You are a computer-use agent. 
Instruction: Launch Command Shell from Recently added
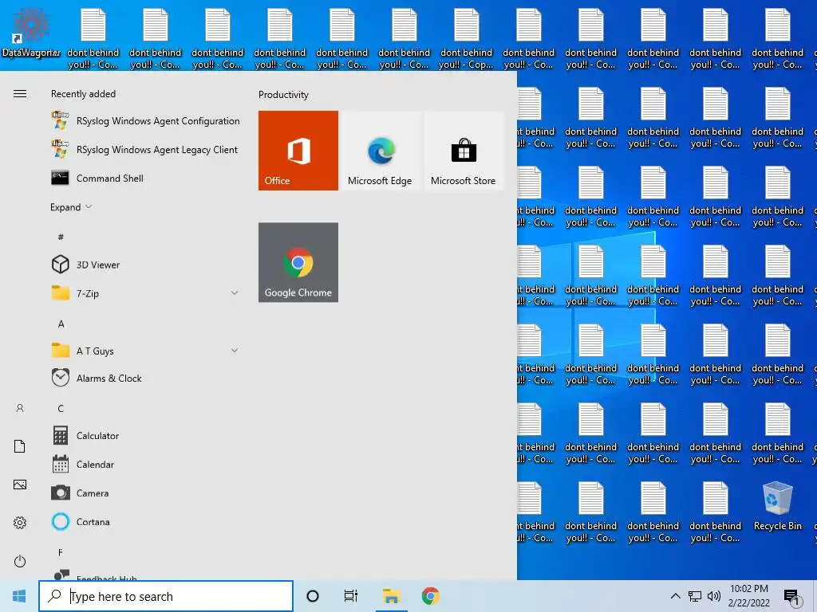pos(146,178)
